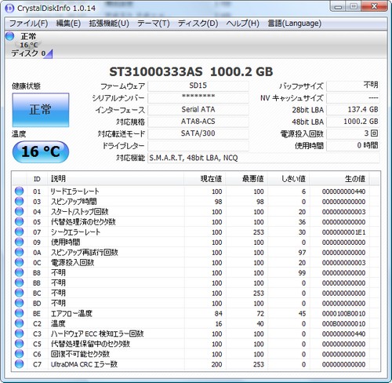Click the シリアルナンバー masked field
392x383 pixels.
pos(198,98)
